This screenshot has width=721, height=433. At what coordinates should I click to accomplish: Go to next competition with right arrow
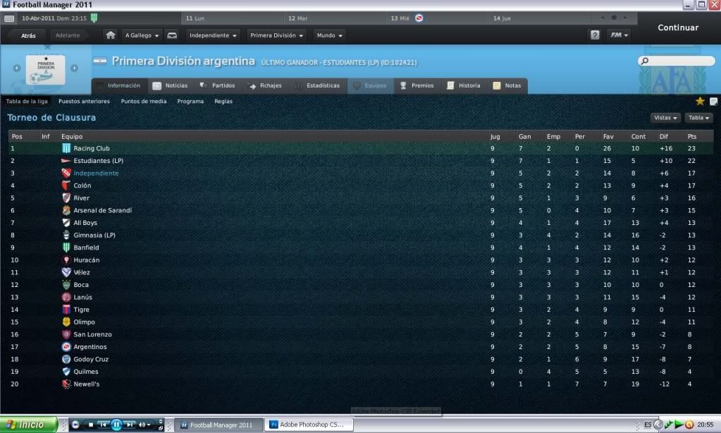[74, 68]
